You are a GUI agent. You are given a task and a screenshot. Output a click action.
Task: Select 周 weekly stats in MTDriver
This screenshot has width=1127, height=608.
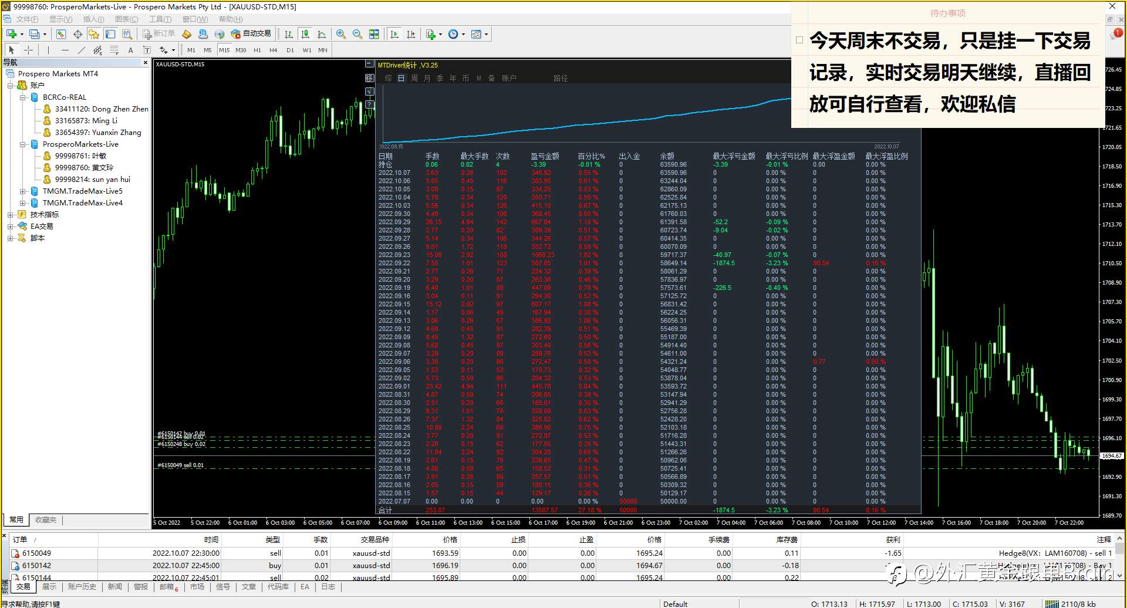point(414,78)
